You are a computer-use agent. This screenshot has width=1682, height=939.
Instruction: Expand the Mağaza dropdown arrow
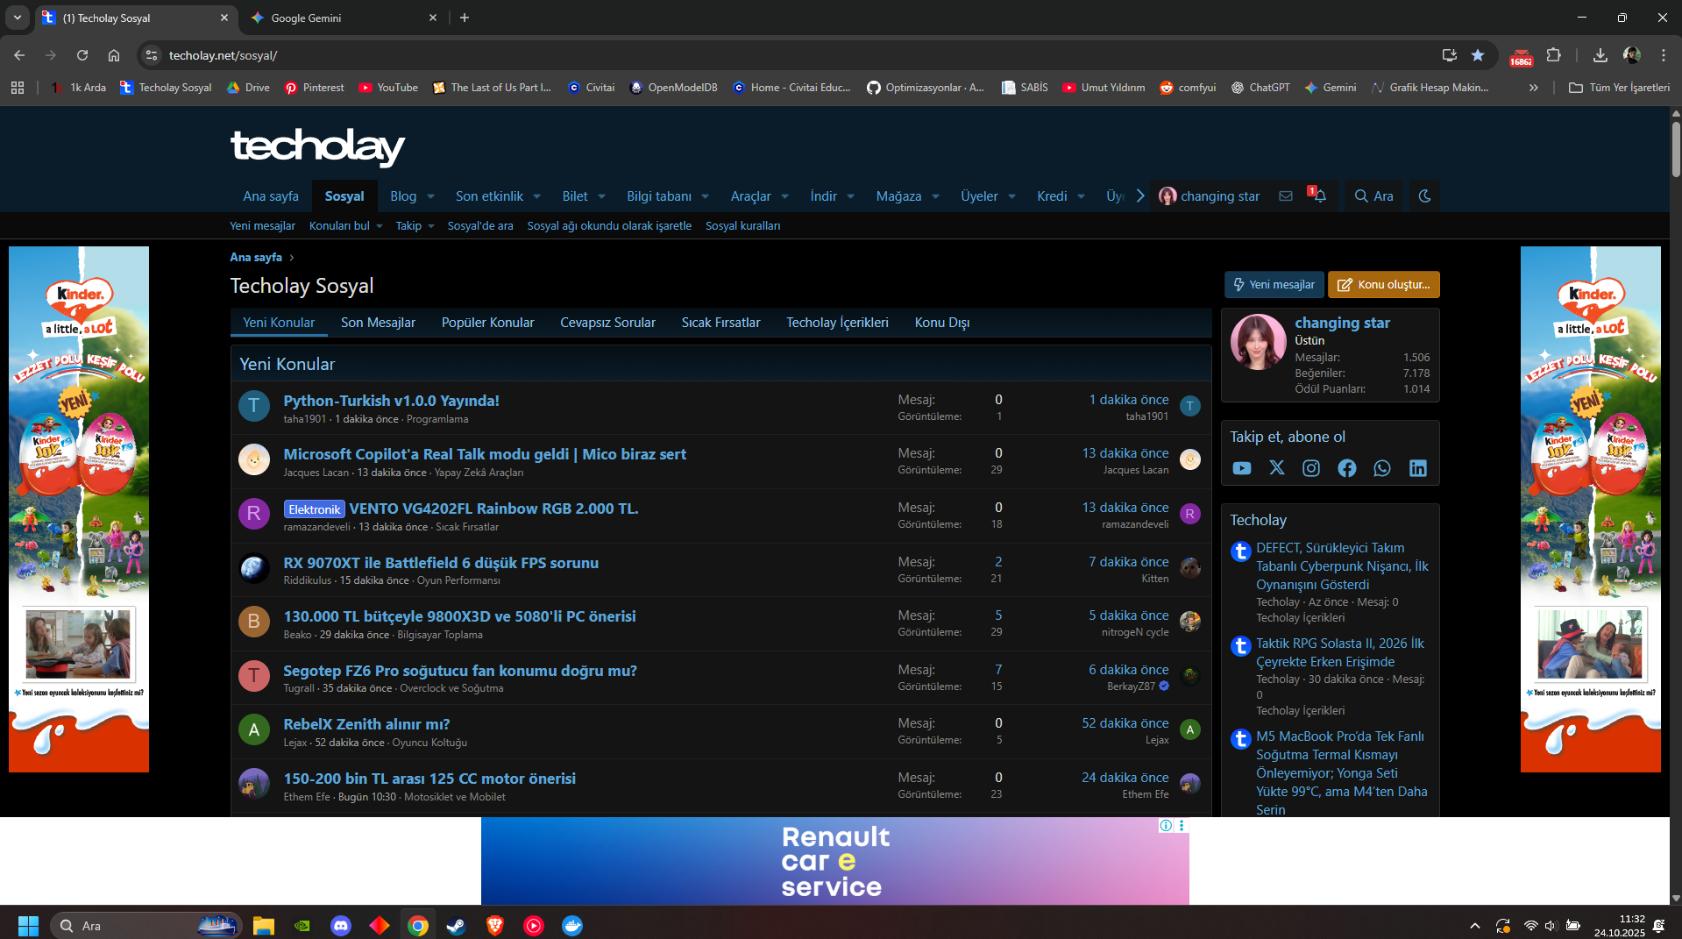tap(935, 196)
